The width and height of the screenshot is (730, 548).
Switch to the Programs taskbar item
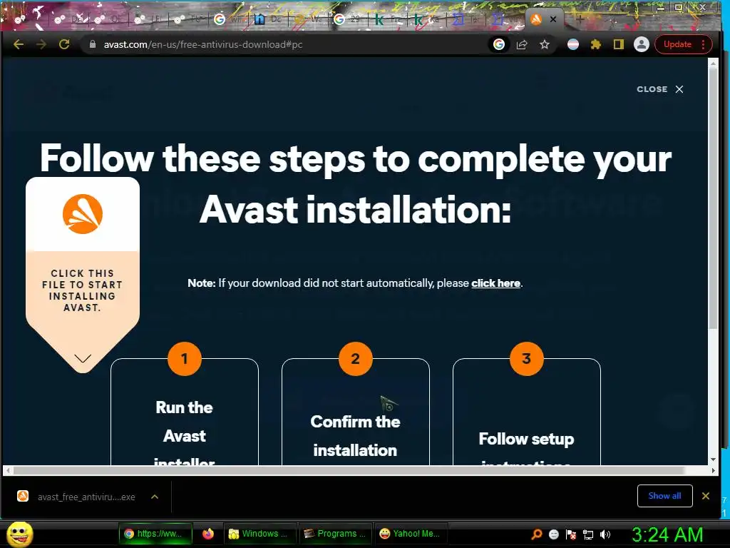[x=335, y=534]
